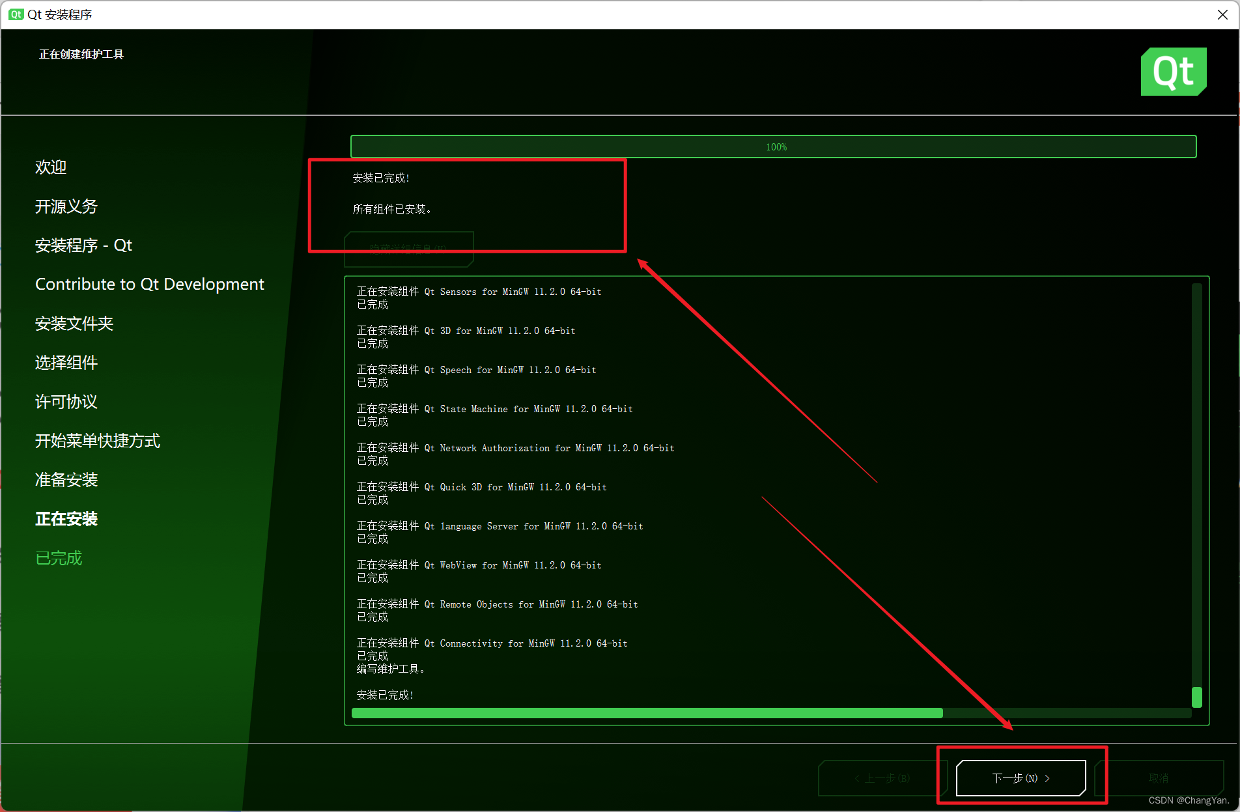Viewport: 1240px width, 812px height.
Task: Click the Qt language Server log line
Action: [500, 526]
